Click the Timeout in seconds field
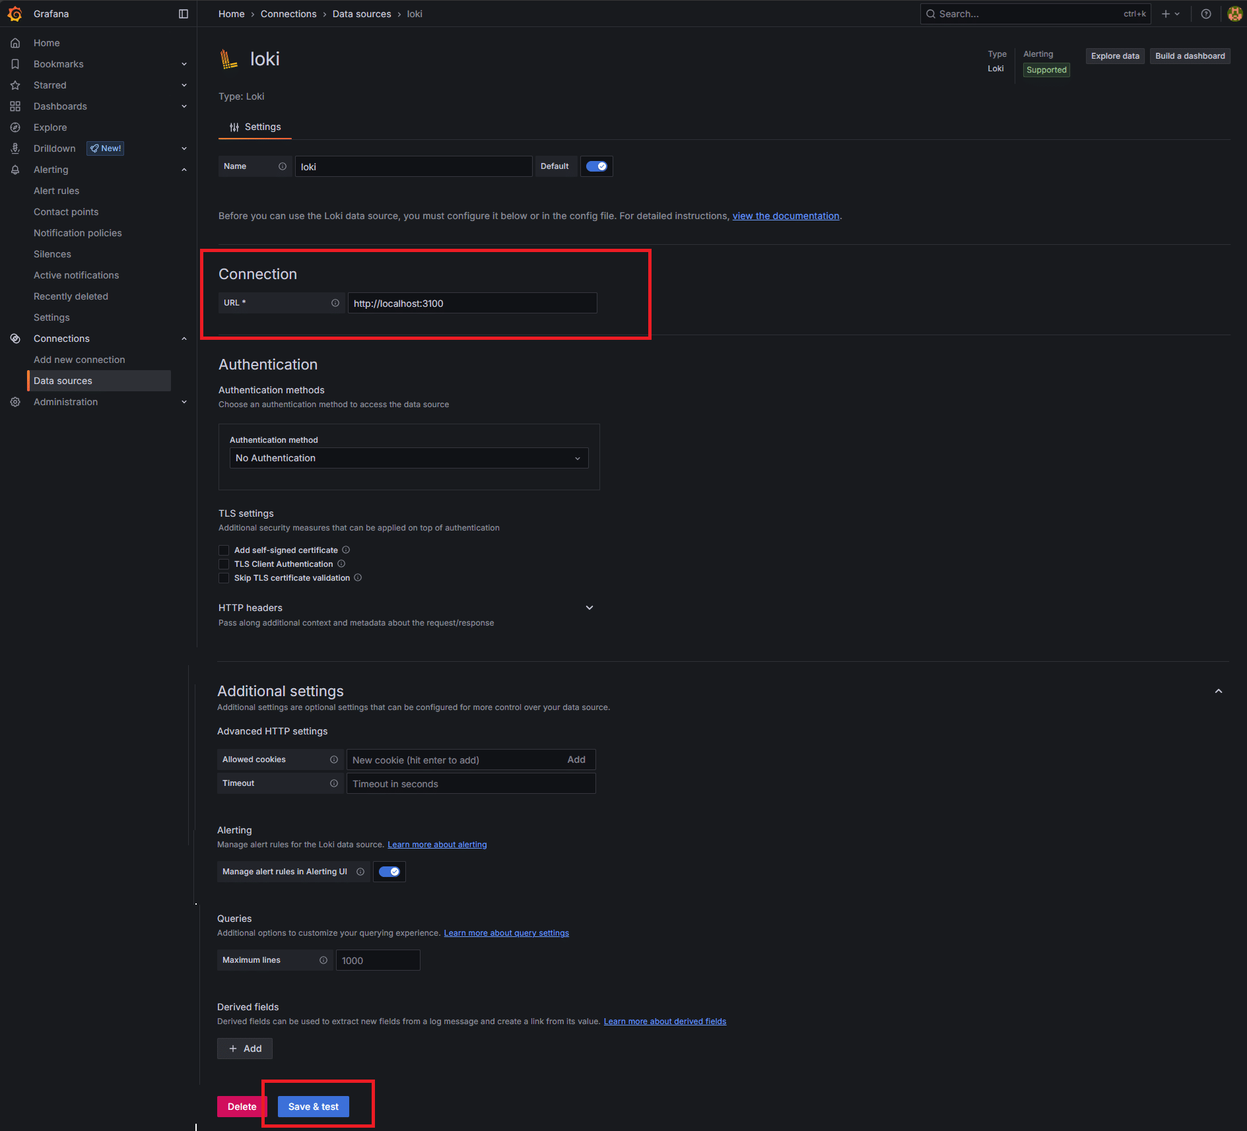 [x=471, y=783]
